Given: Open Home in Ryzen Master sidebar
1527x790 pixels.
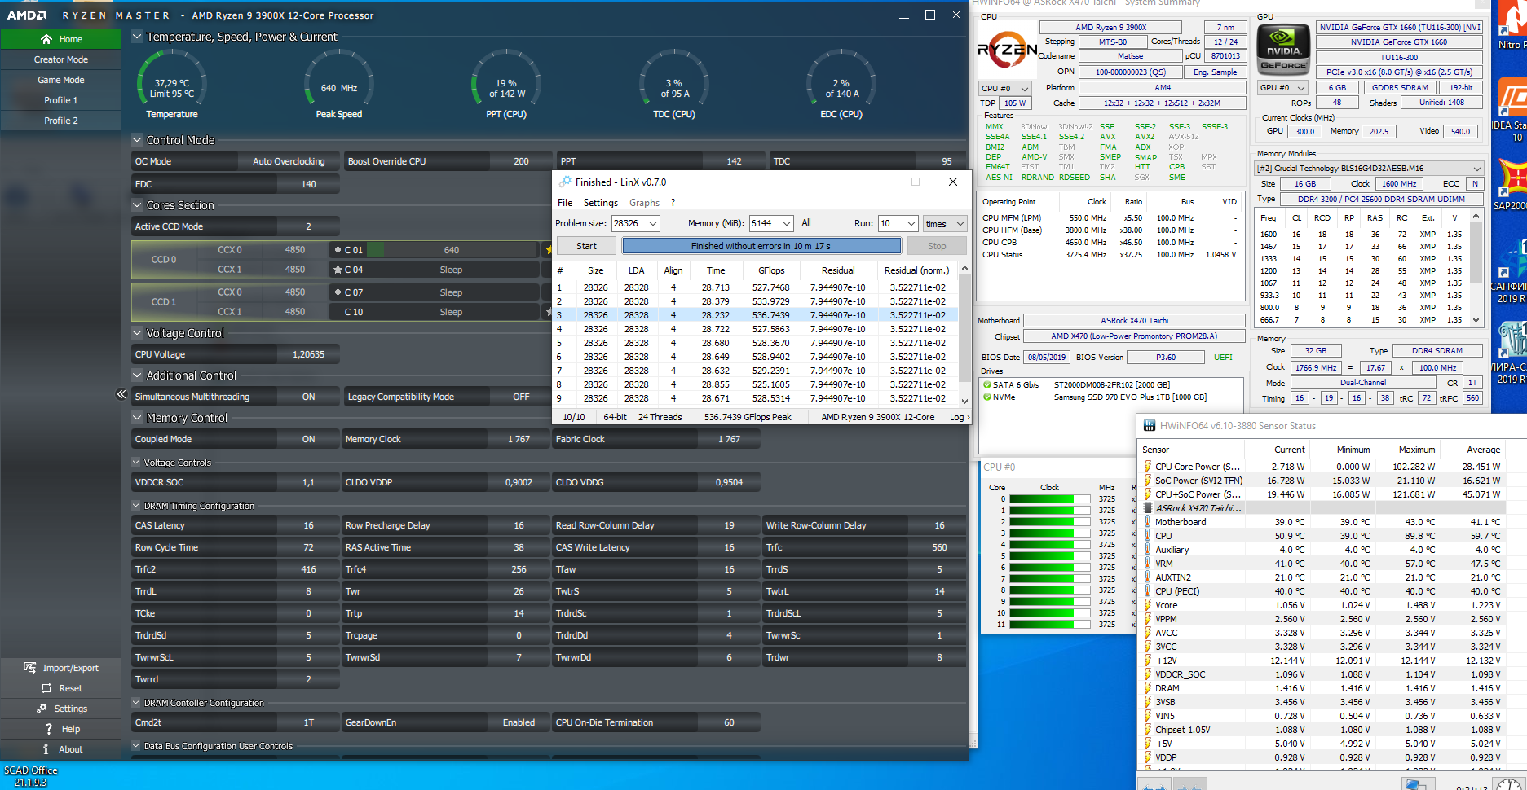Looking at the screenshot, I should click(x=61, y=39).
